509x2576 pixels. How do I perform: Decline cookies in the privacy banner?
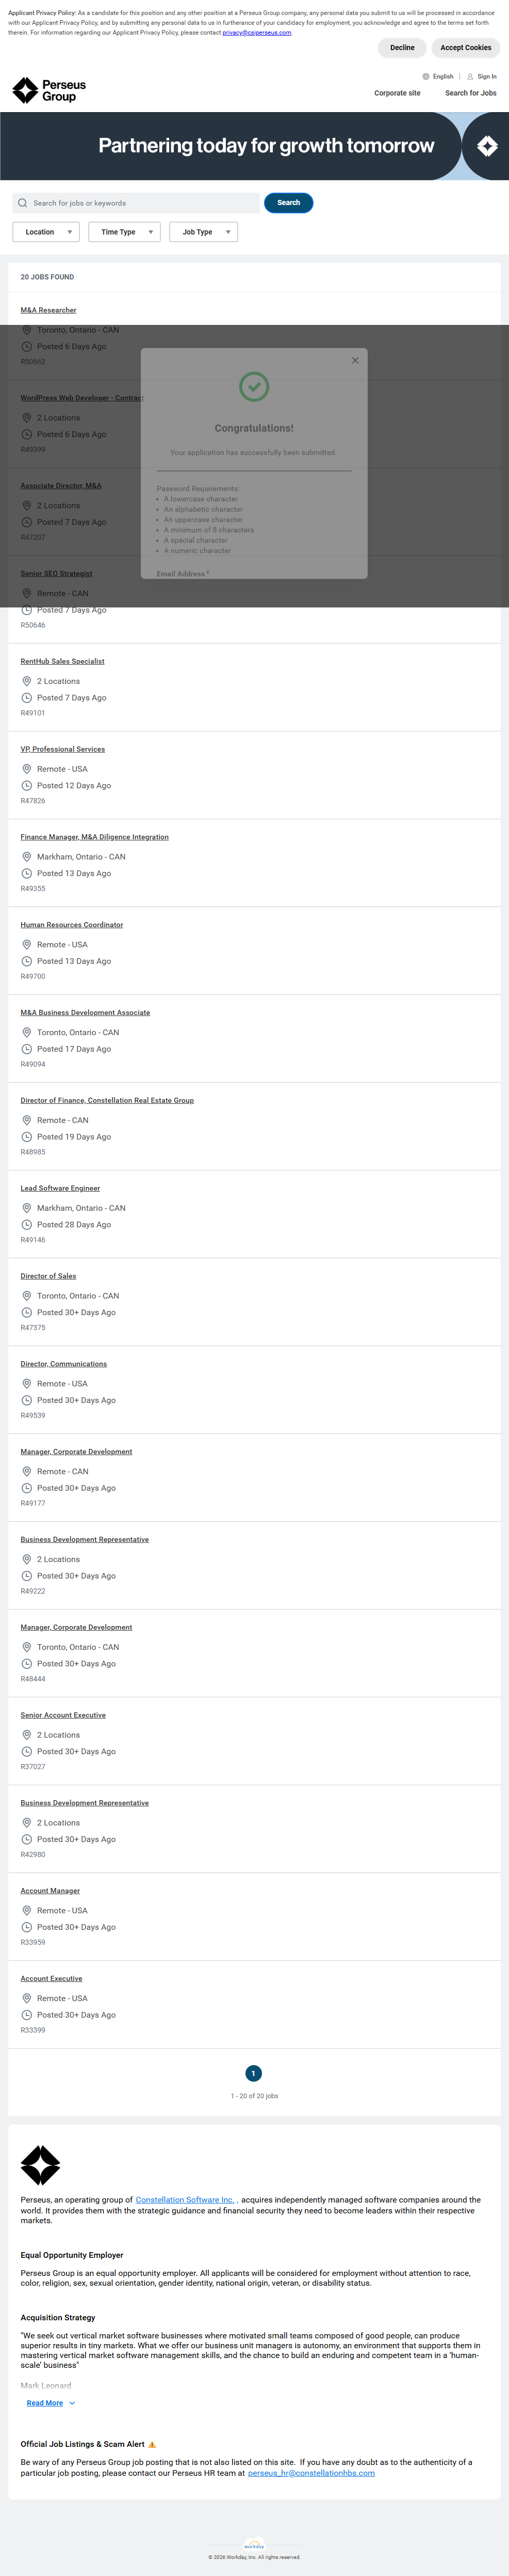pyautogui.click(x=402, y=48)
